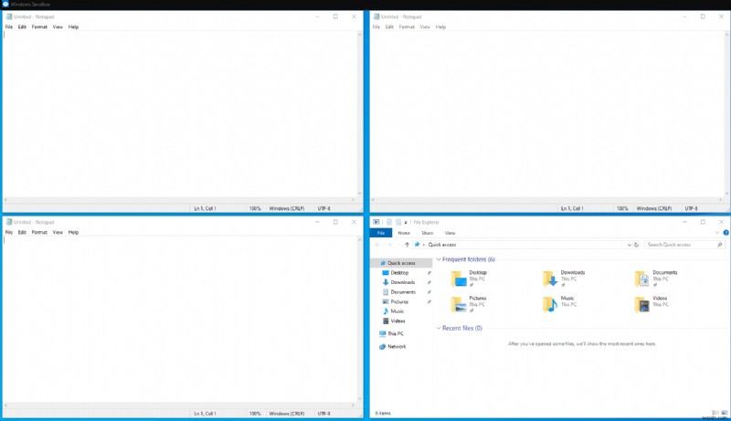
Task: Click "6 items" in Explorer status bar
Action: [x=383, y=413]
